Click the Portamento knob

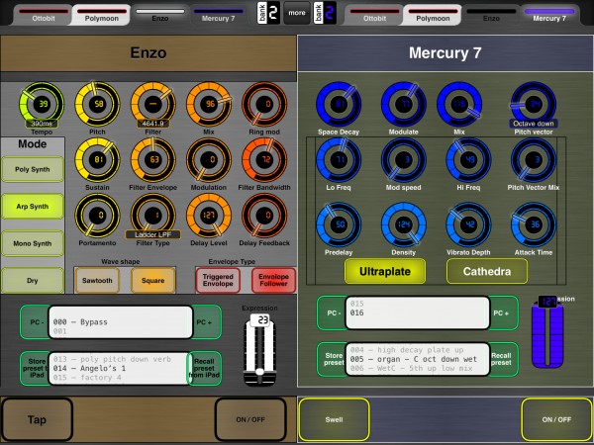click(x=97, y=216)
